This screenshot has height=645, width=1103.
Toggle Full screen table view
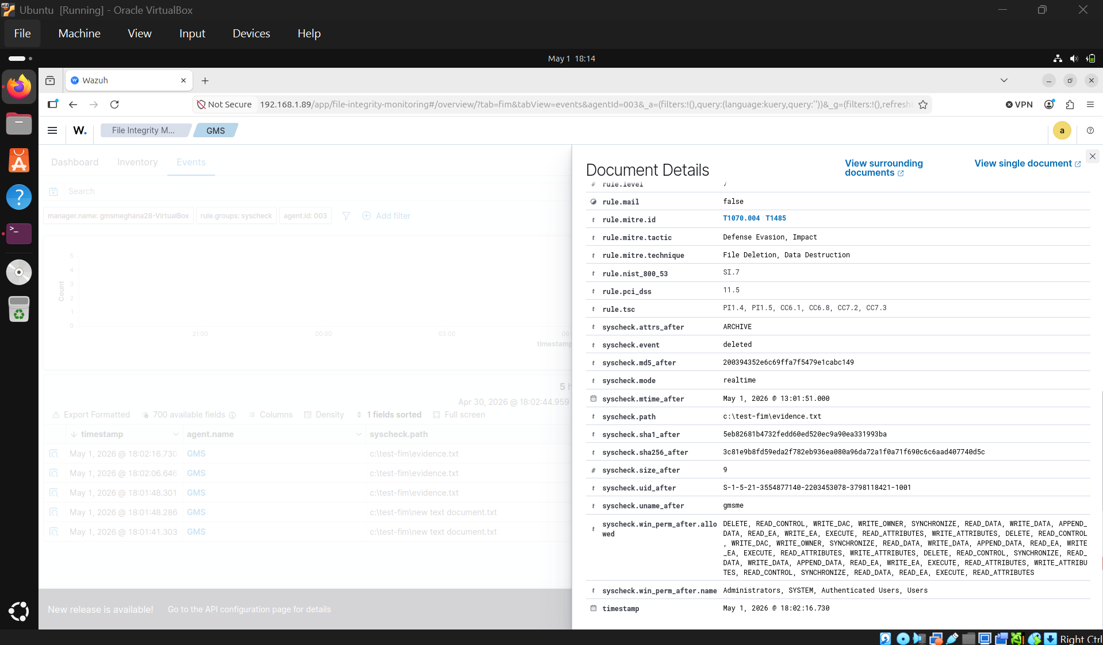pyautogui.click(x=459, y=415)
